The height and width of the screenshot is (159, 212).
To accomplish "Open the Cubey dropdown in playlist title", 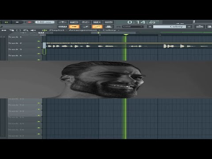I will click(111, 30).
